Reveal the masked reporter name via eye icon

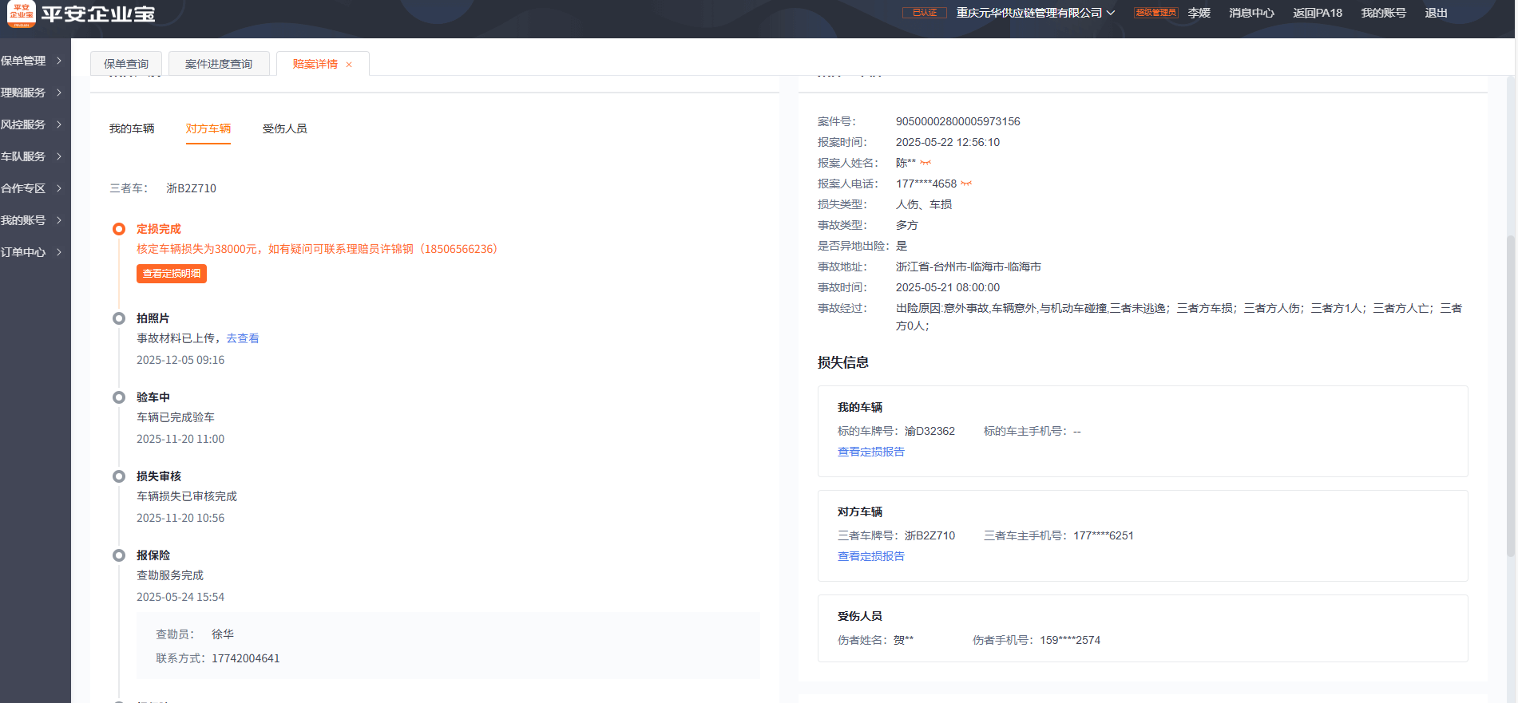925,163
